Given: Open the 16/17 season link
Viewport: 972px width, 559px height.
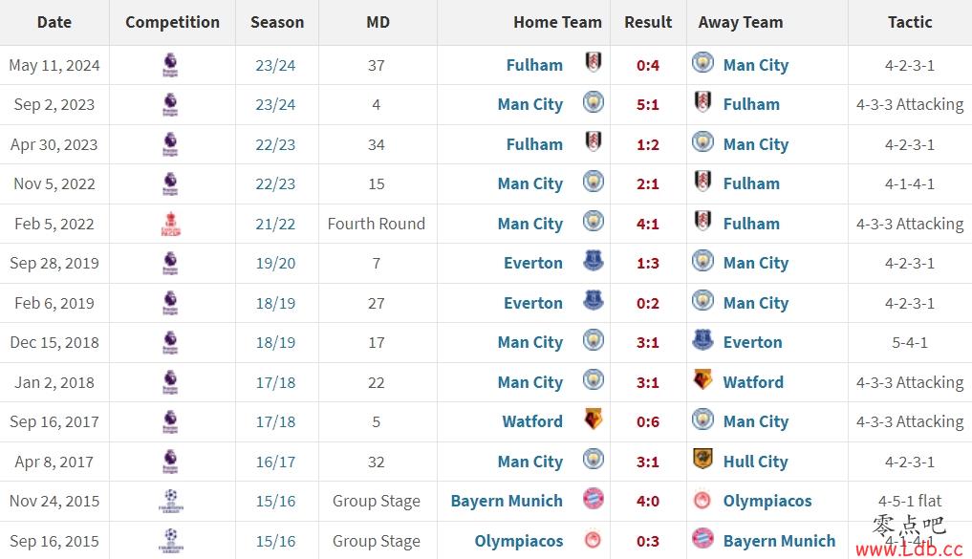Looking at the screenshot, I should (275, 462).
